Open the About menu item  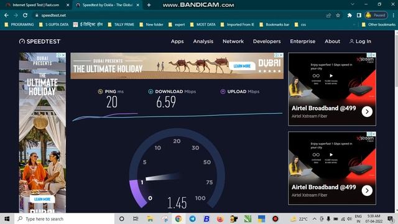(x=332, y=42)
